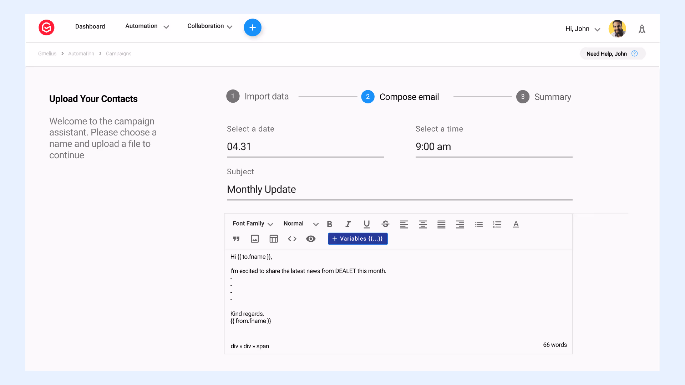The width and height of the screenshot is (685, 385).
Task: Toggle bulleted list formatting
Action: pos(478,224)
